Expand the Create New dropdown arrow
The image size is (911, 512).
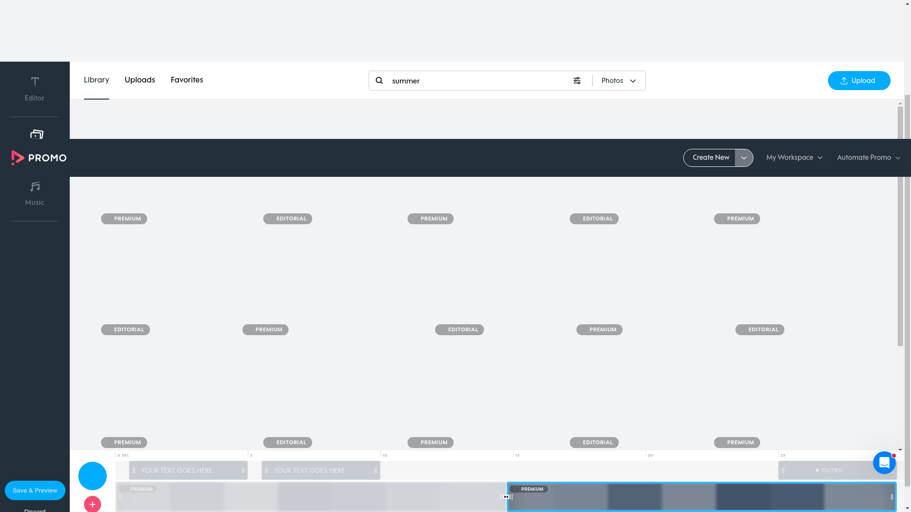744,158
